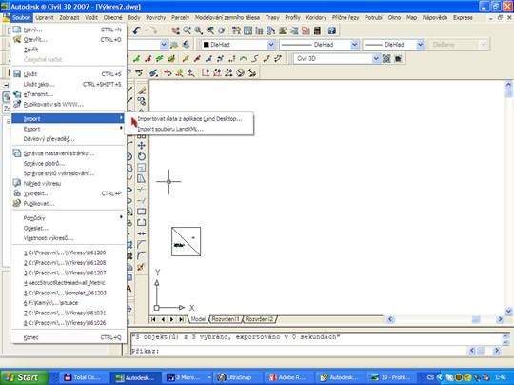Viewport: 514px width, 385px height.
Task: Click the Save (Uložit) disk icon in menu
Action: [17, 73]
